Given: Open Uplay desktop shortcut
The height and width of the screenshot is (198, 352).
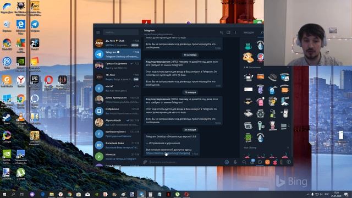Looking at the screenshot, I should pyautogui.click(x=7, y=63).
